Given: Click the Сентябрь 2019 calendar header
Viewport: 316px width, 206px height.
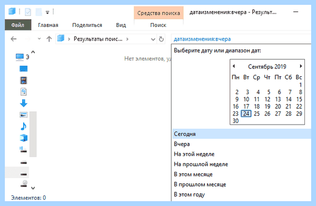Looking at the screenshot, I should tap(267, 67).
